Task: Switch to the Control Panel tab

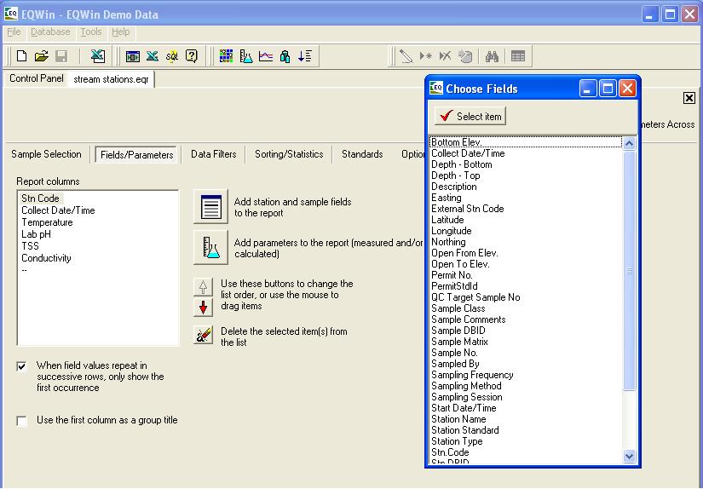Action: coord(37,78)
